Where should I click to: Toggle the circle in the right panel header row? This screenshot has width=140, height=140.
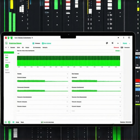(120, 74)
